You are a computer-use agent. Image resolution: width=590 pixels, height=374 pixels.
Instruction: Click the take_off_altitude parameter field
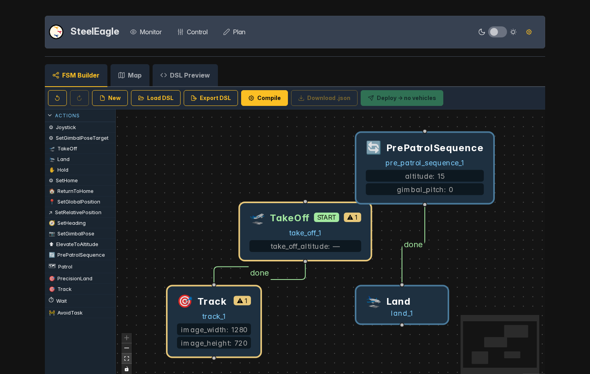pos(305,246)
